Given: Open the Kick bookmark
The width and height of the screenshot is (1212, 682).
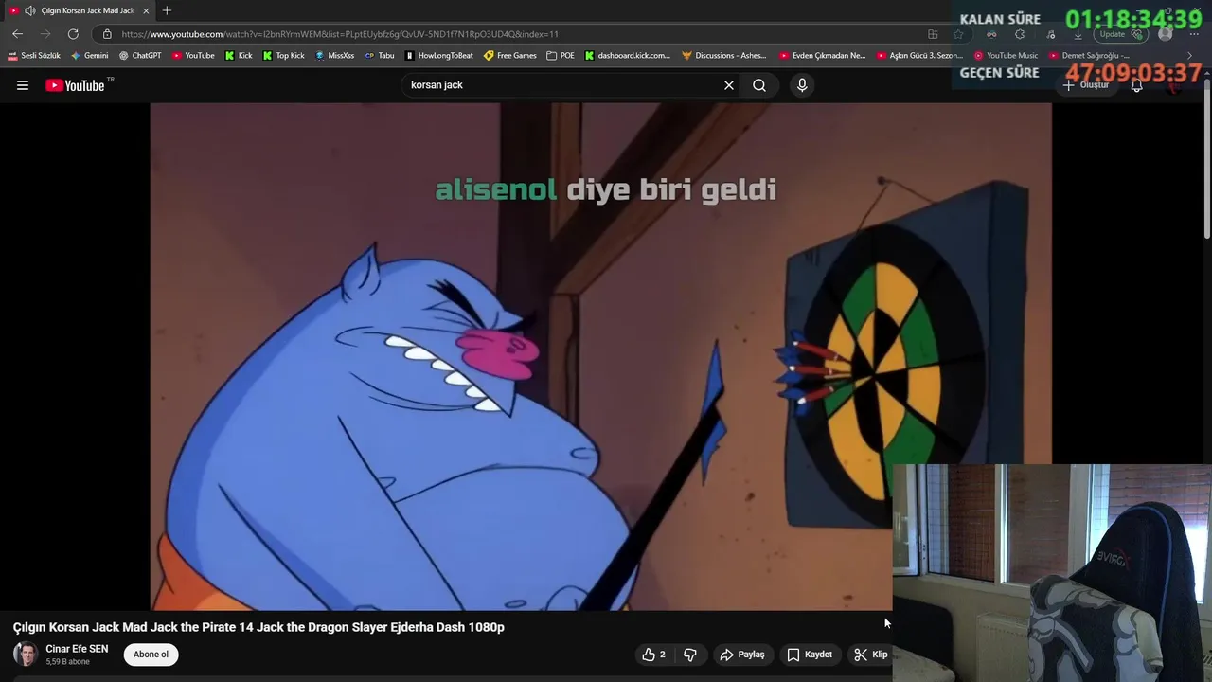Looking at the screenshot, I should [239, 56].
